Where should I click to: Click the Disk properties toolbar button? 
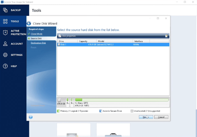[67, 36]
